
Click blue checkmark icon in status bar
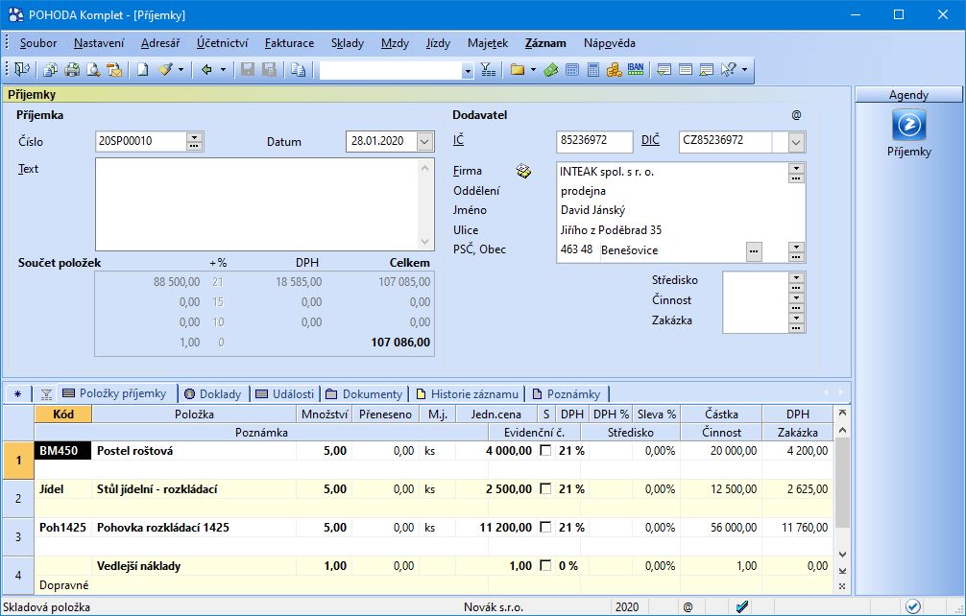742,606
